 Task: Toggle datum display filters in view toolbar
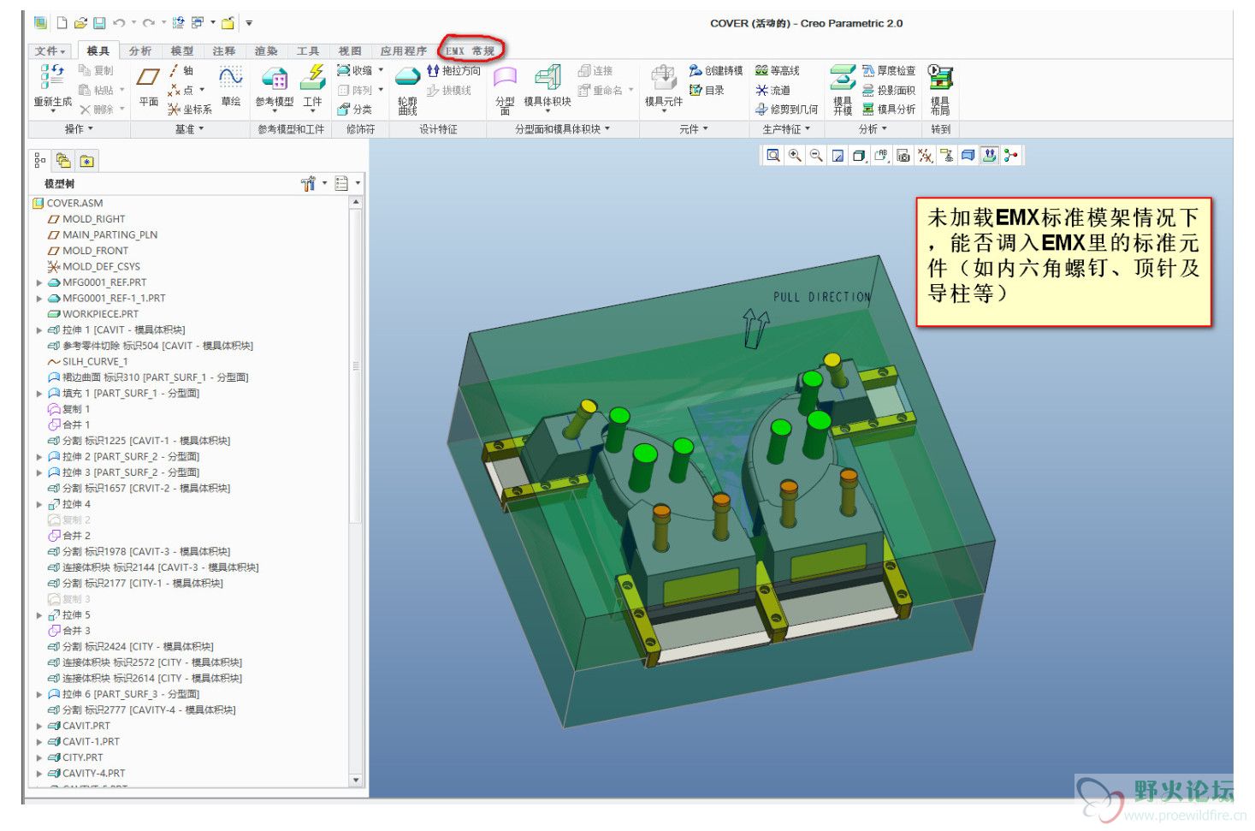925,156
